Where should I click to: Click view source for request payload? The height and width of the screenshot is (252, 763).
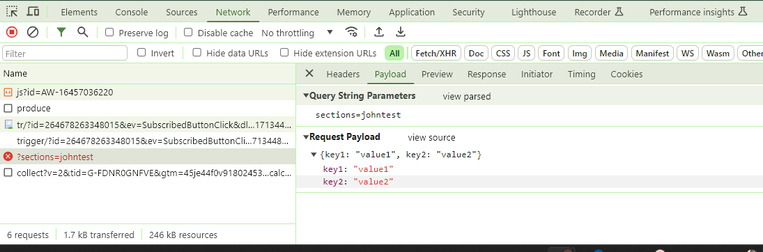click(x=431, y=138)
